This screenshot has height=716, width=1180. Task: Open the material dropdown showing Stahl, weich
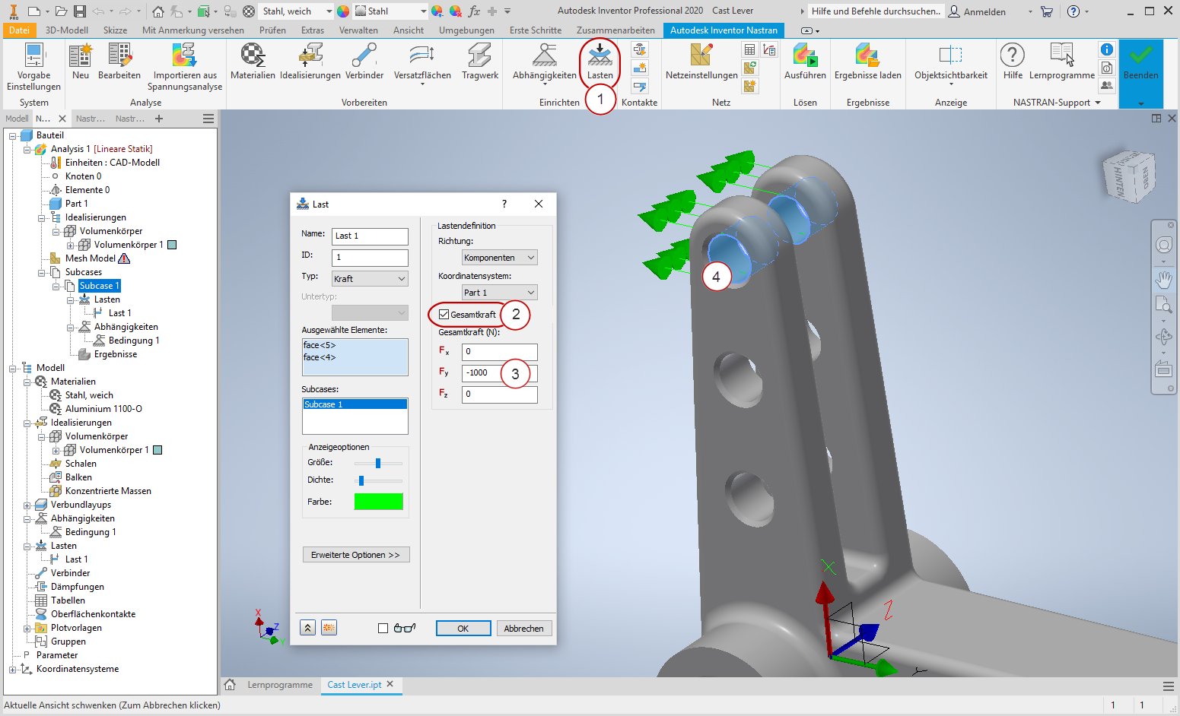(x=297, y=11)
